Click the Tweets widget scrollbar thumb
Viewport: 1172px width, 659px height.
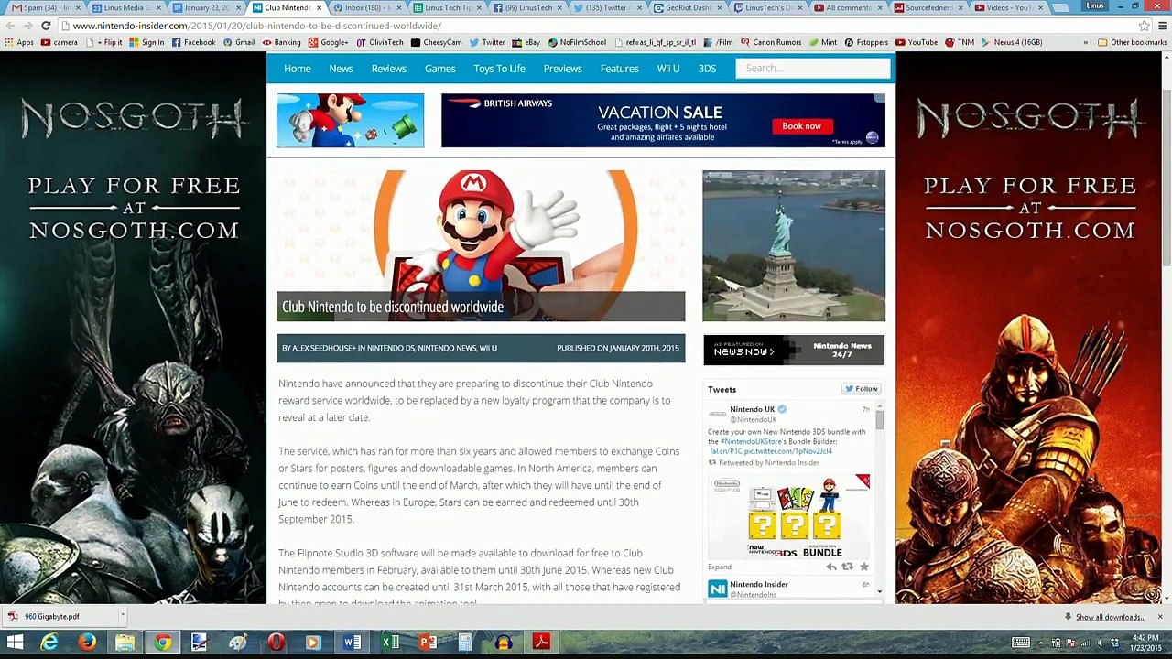(879, 420)
